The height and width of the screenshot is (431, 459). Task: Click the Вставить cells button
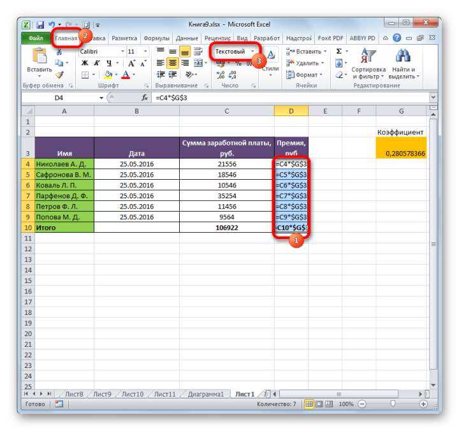click(306, 52)
